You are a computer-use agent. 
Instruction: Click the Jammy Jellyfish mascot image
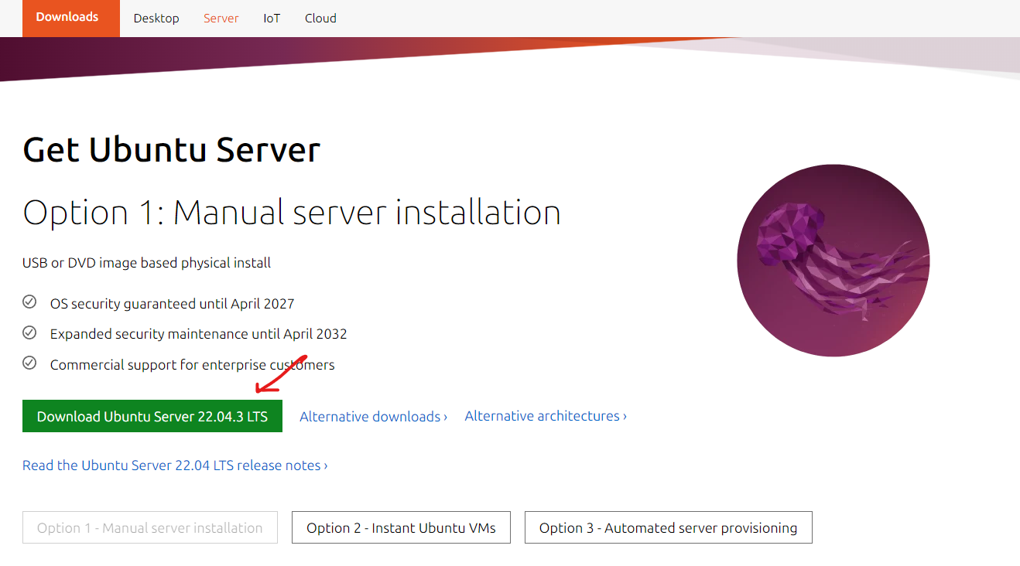[833, 261]
